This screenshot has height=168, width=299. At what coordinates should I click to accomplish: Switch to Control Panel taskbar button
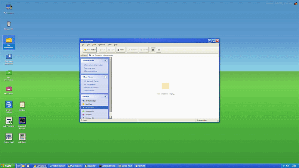126,166
